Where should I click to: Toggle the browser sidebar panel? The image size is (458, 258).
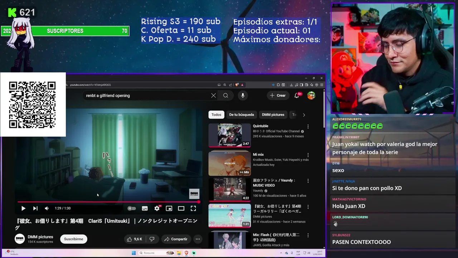tap(301, 85)
